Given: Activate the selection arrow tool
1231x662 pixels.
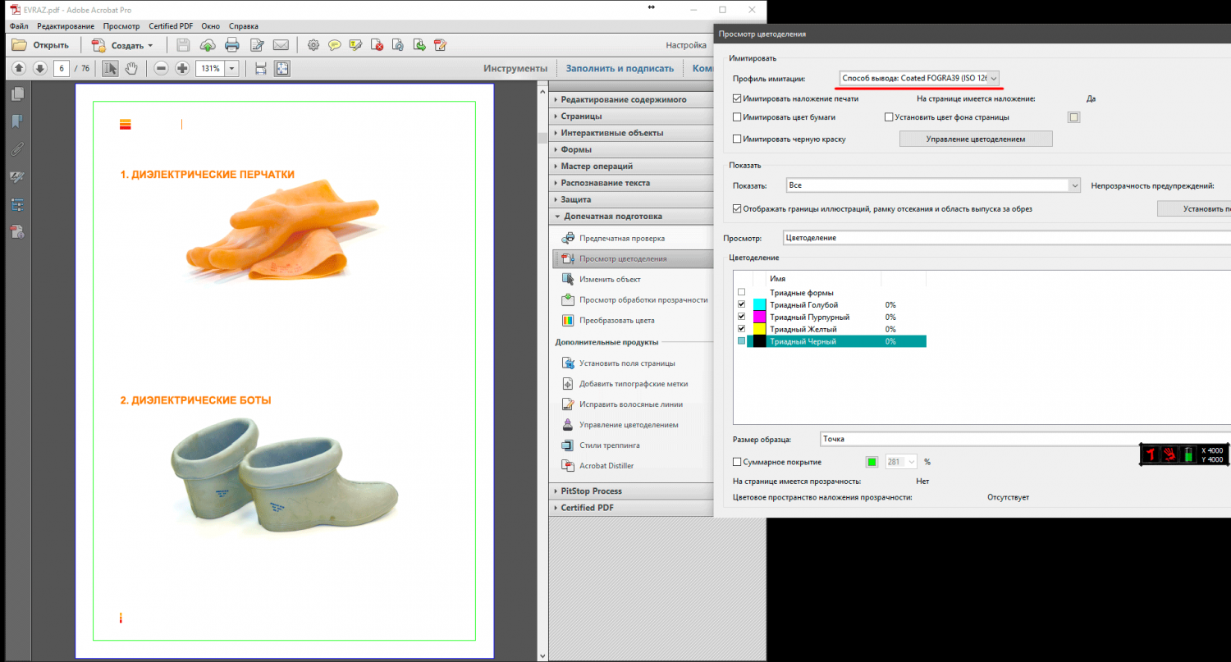Looking at the screenshot, I should click(x=111, y=68).
